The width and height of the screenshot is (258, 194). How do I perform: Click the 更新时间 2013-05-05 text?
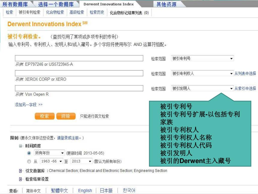[x=85, y=153]
